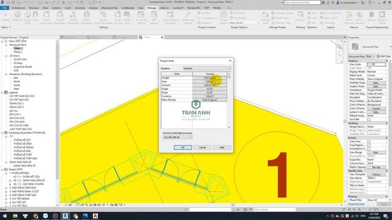Open the MEP Settings tool

[154, 17]
